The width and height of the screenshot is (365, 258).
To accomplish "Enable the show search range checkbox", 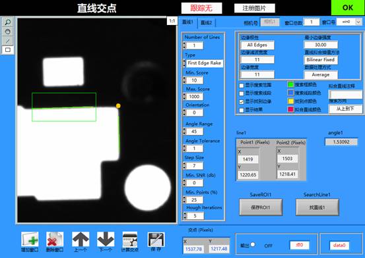I will [x=242, y=86].
